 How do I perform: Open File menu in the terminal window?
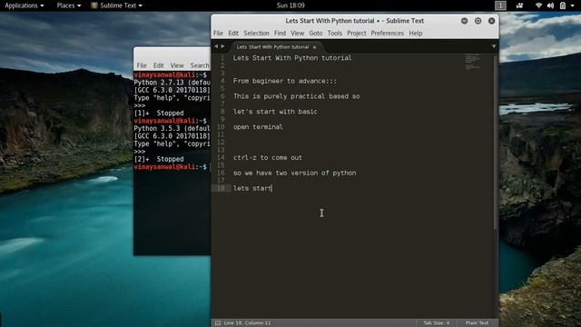(142, 65)
